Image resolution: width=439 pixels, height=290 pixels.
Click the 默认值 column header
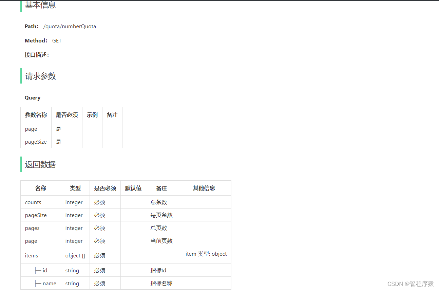[x=133, y=188]
